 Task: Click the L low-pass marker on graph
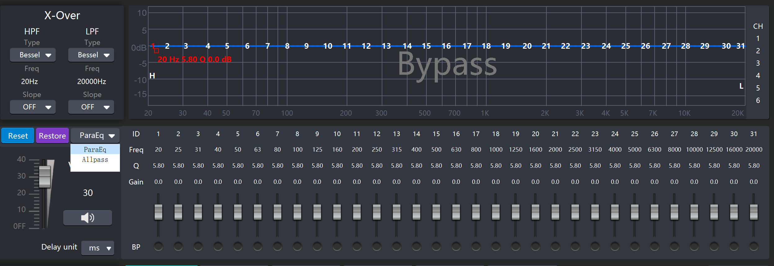point(741,86)
